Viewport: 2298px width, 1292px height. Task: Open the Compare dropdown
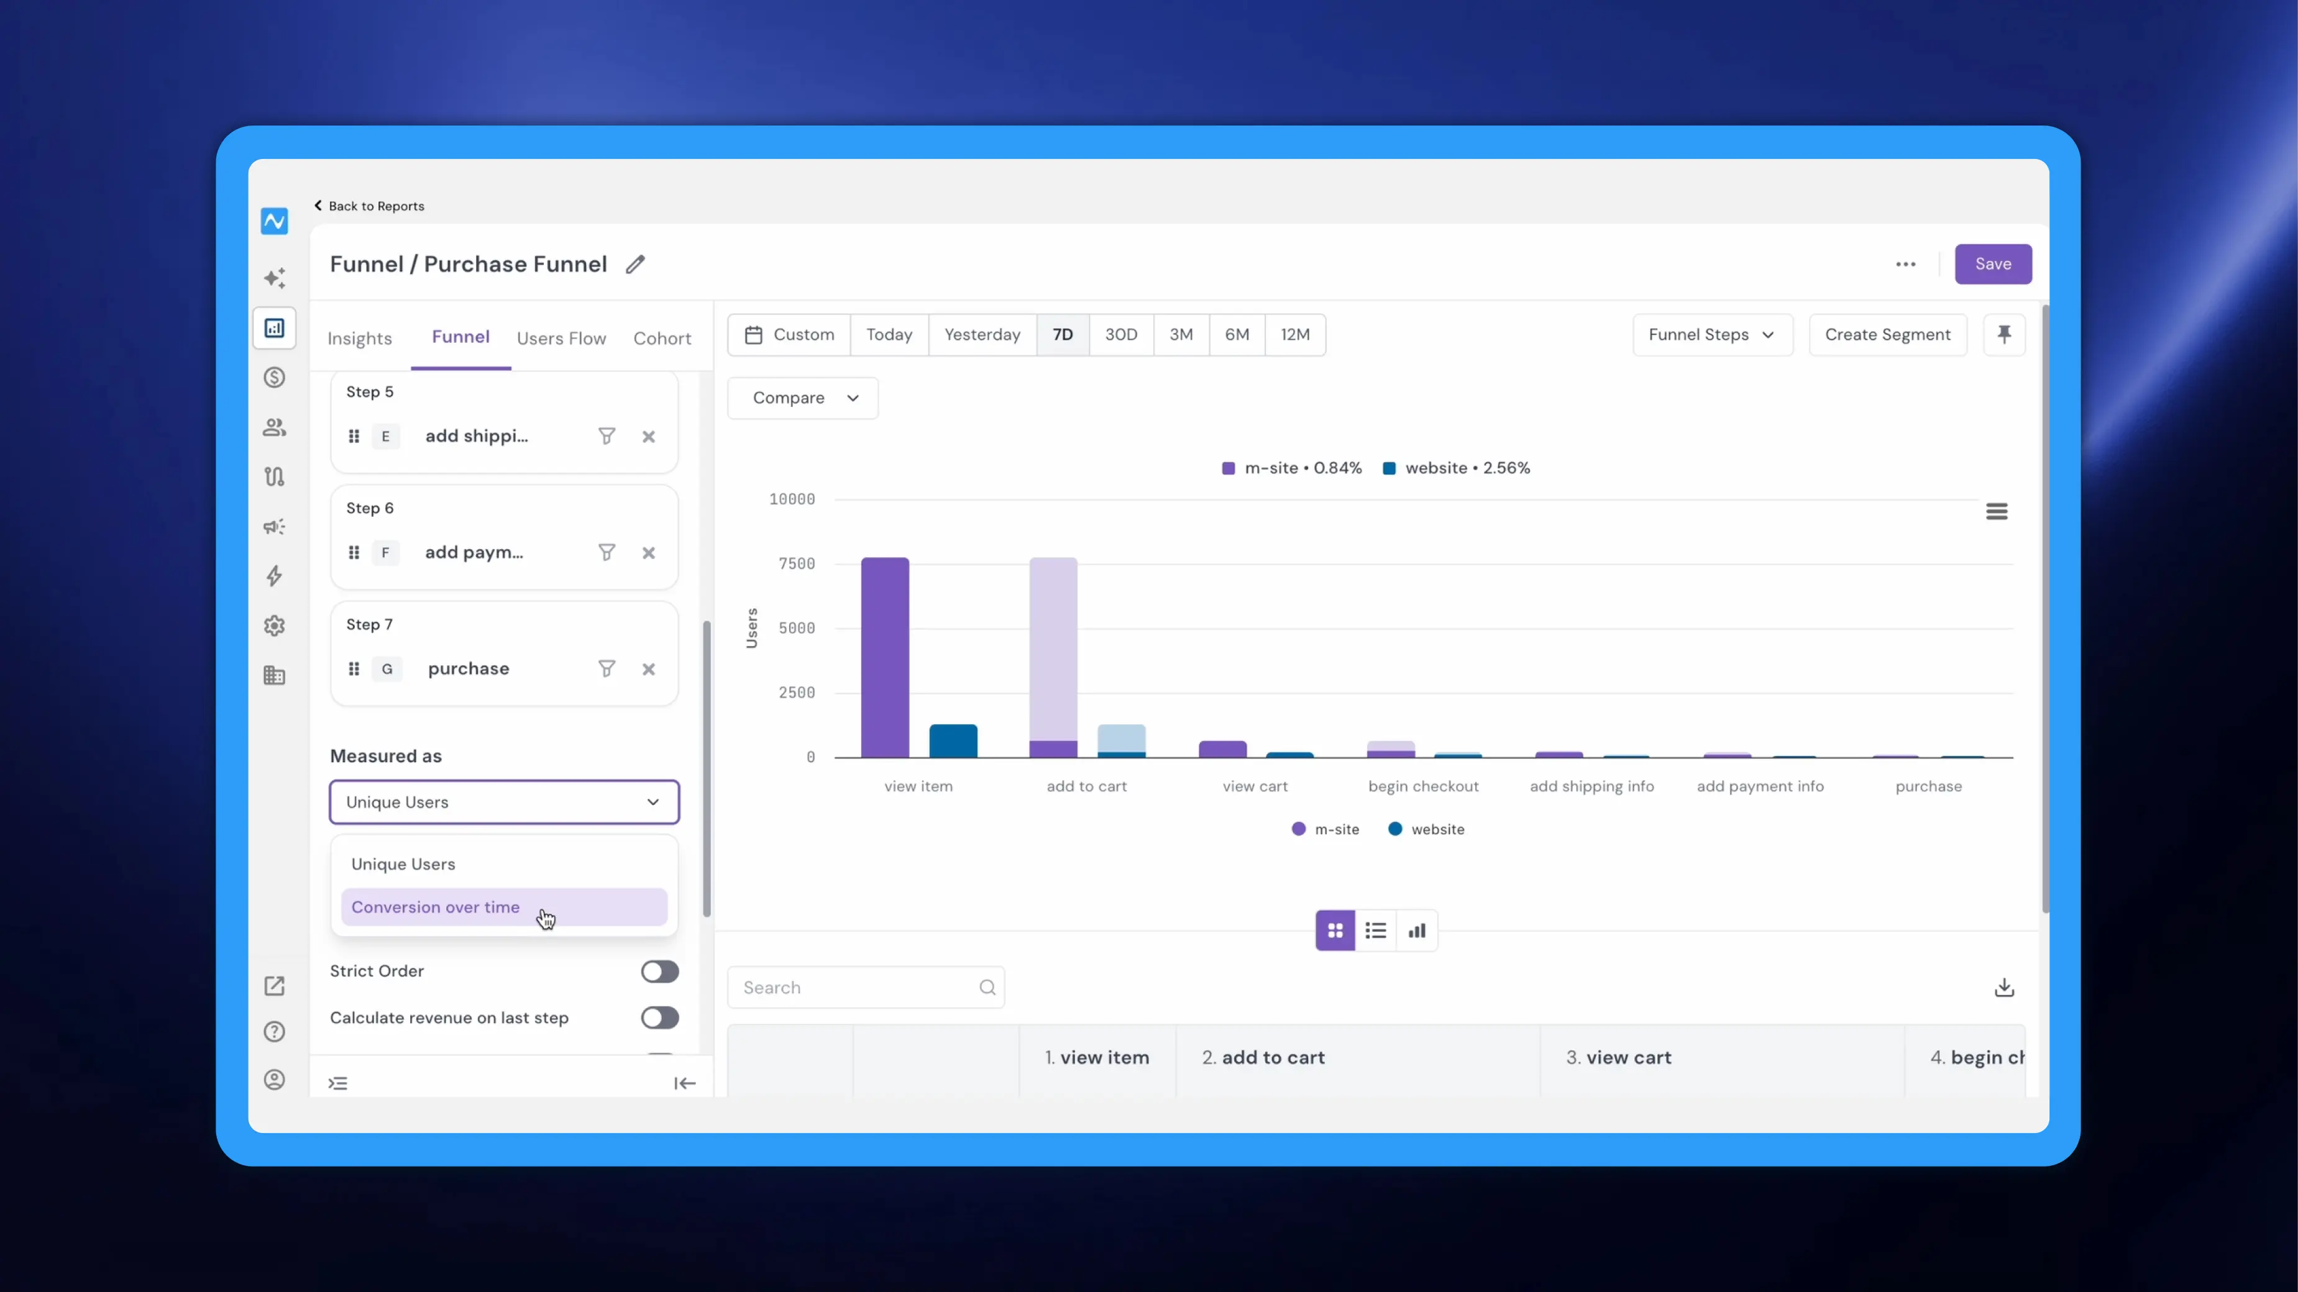pyautogui.click(x=803, y=398)
